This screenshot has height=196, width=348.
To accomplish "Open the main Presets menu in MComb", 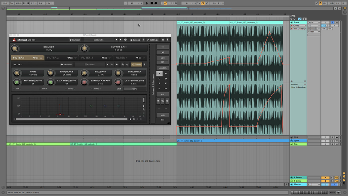I will point(98,40).
